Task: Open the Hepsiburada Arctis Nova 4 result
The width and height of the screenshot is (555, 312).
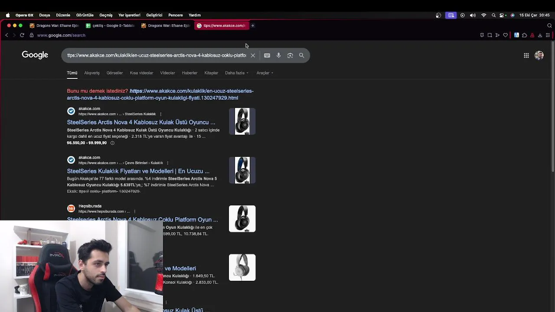Action: (142, 220)
